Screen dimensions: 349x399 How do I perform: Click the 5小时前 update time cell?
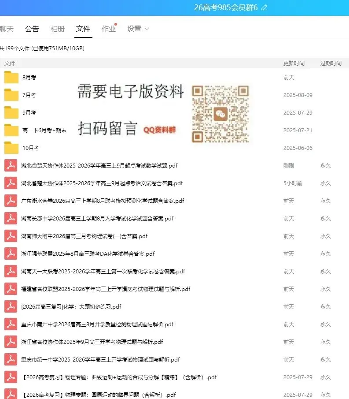(x=293, y=183)
